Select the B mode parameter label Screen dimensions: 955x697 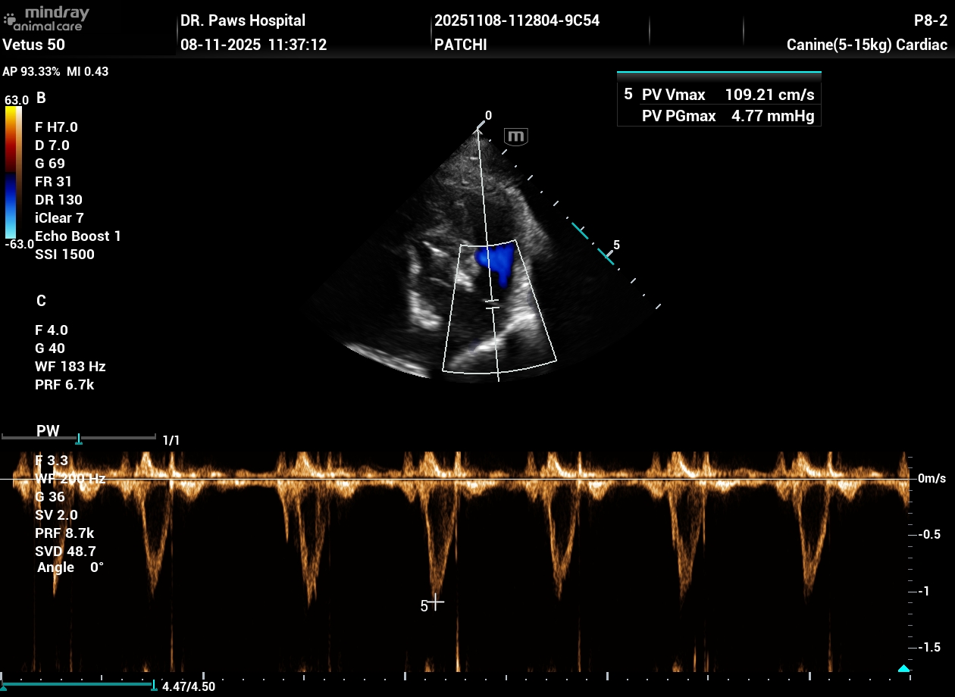41,98
